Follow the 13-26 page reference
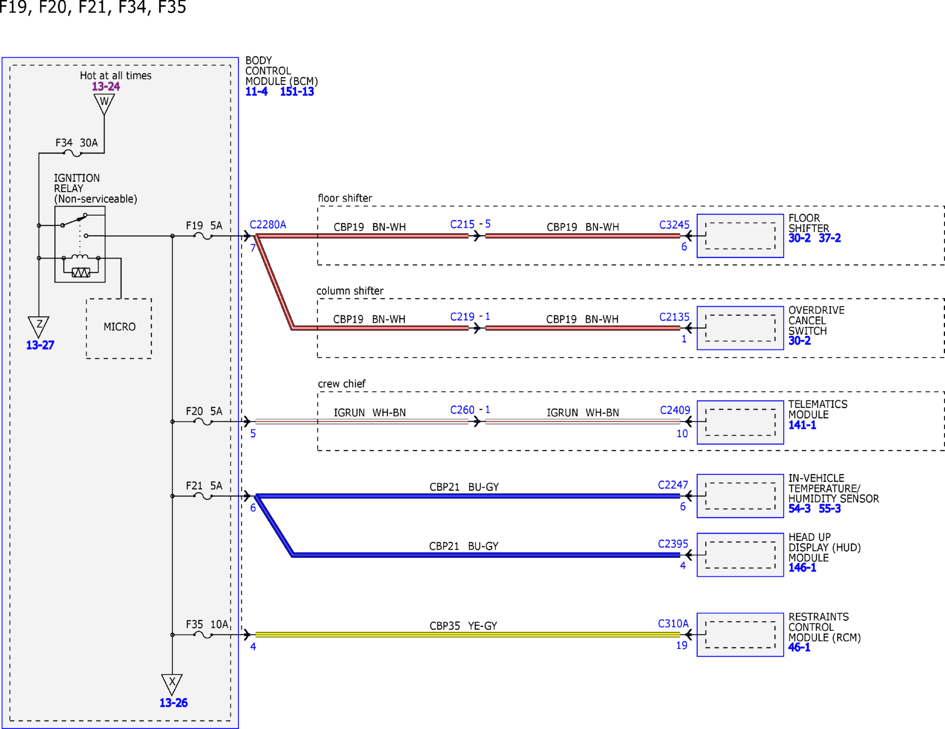Screen dimensions: 945x729 coord(173,703)
